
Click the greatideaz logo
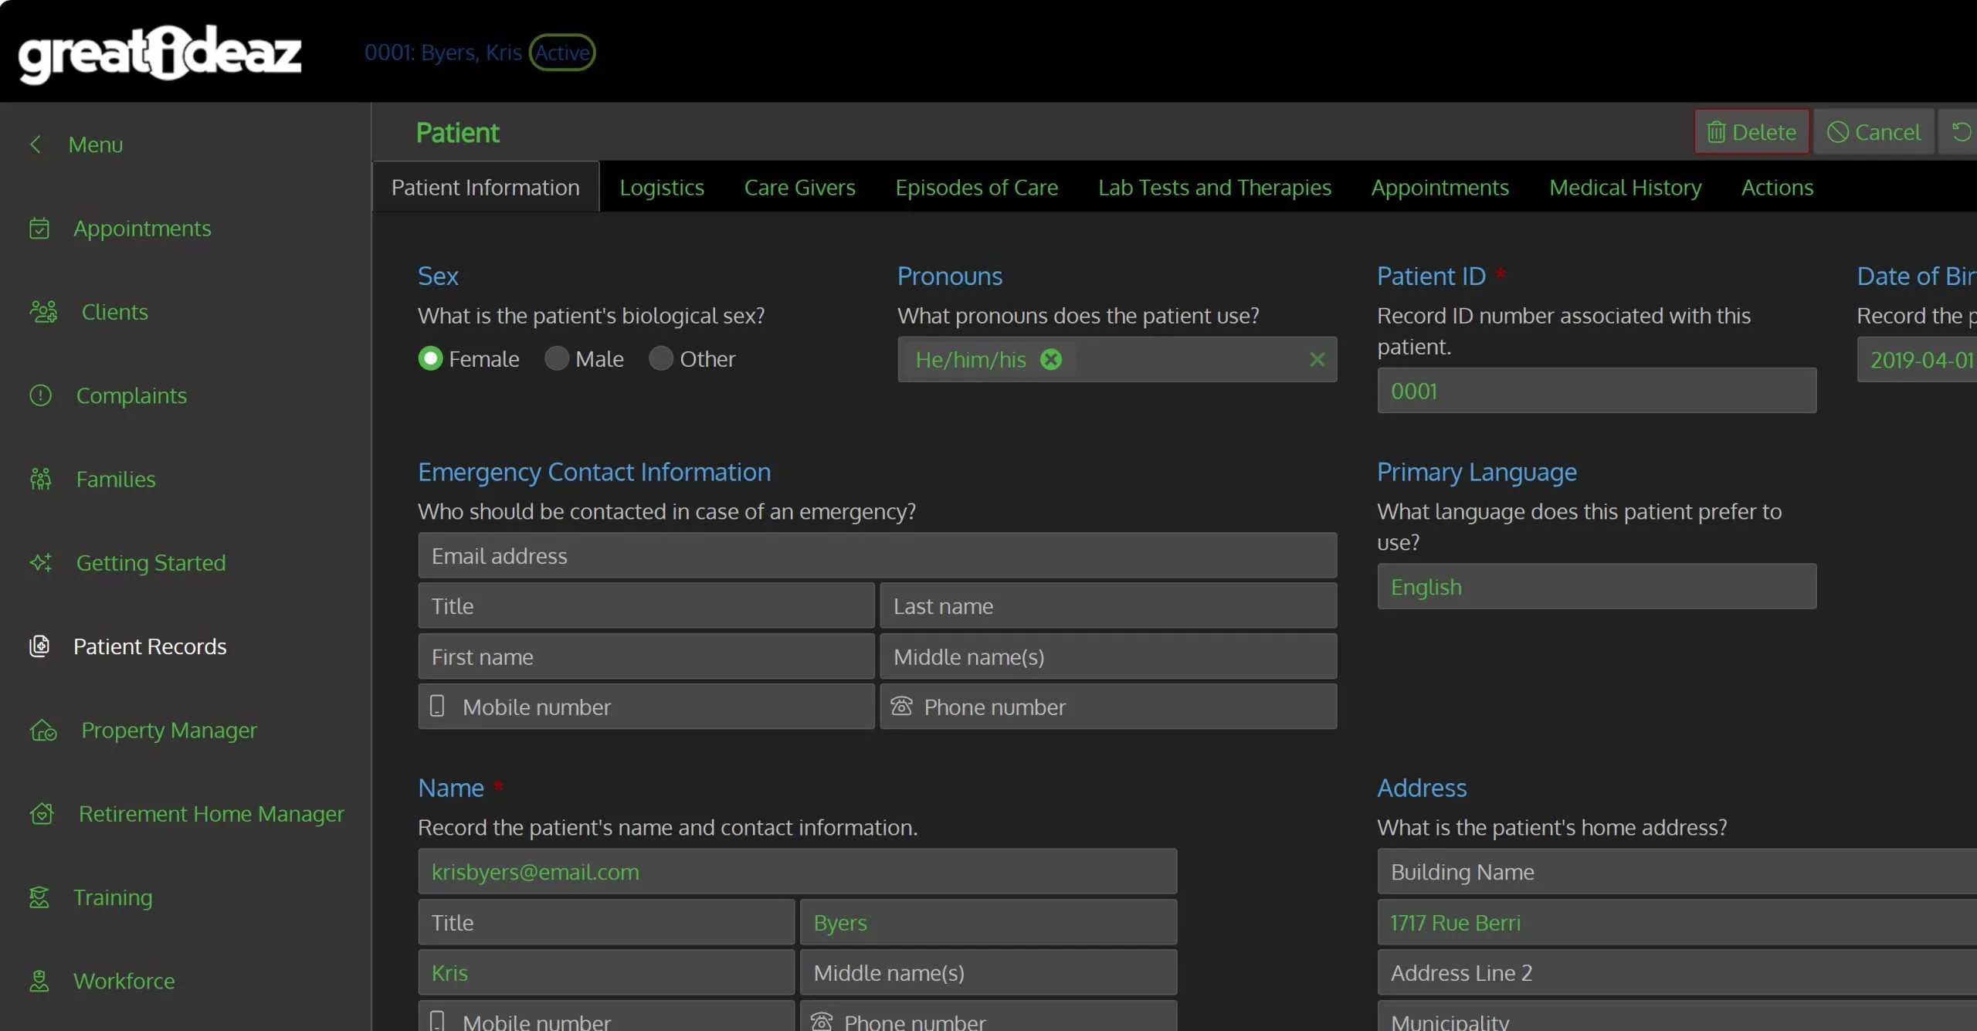[x=160, y=53]
